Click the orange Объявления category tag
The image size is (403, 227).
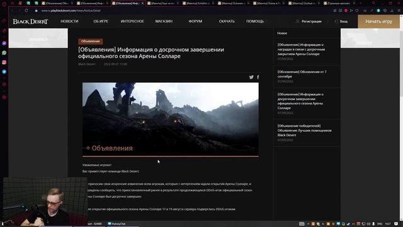(x=91, y=41)
